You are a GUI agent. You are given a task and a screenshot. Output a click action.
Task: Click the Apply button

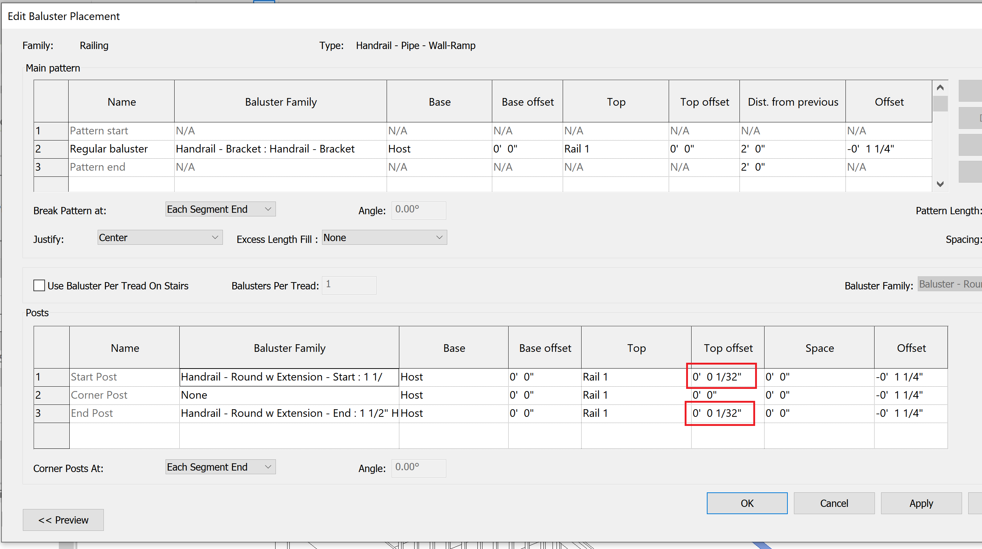point(921,503)
